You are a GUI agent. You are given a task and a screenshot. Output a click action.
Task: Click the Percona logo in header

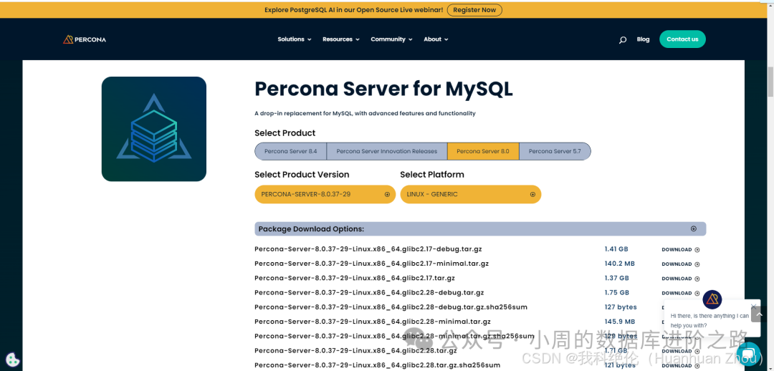pyautogui.click(x=85, y=39)
